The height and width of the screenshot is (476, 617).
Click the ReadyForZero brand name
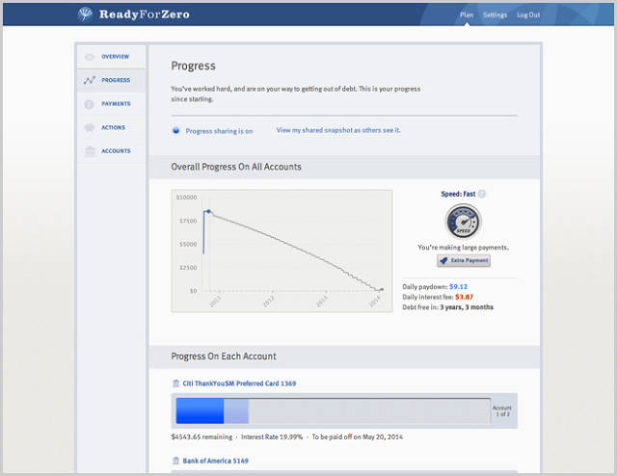tap(145, 14)
